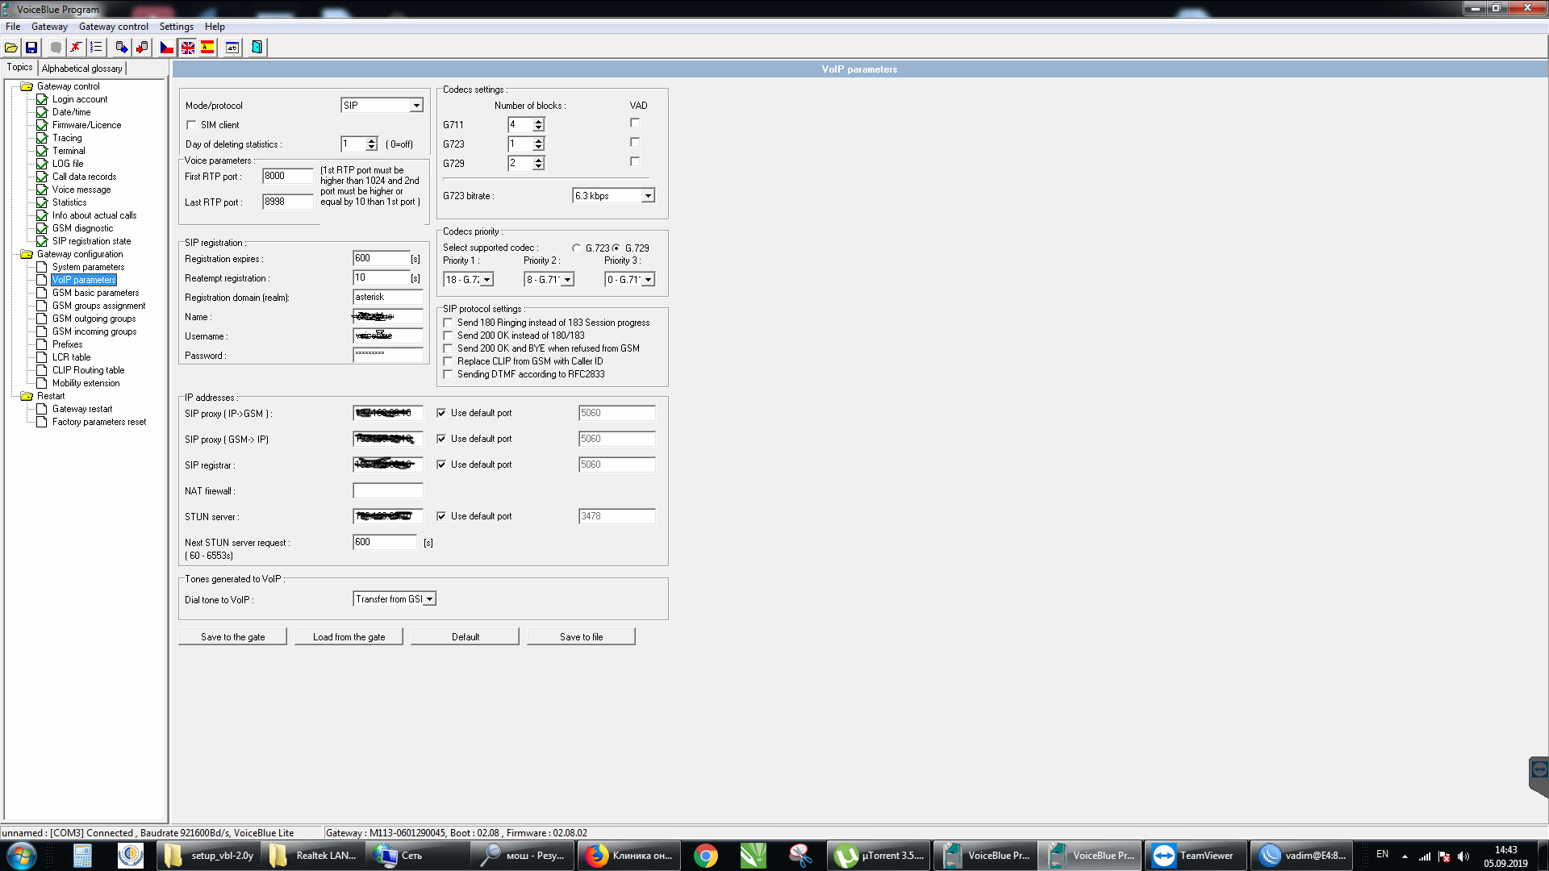The image size is (1549, 871).
Task: Switch language with Spanish flag icon
Action: pyautogui.click(x=207, y=48)
